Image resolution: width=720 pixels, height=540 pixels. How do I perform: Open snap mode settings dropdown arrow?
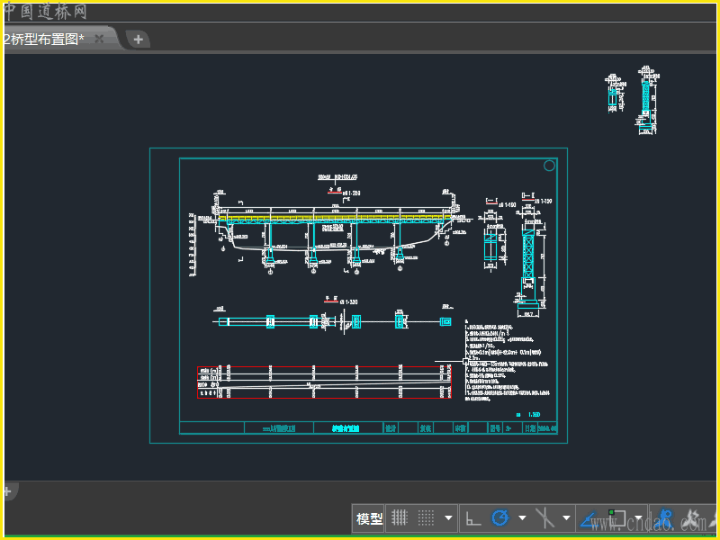[448, 518]
